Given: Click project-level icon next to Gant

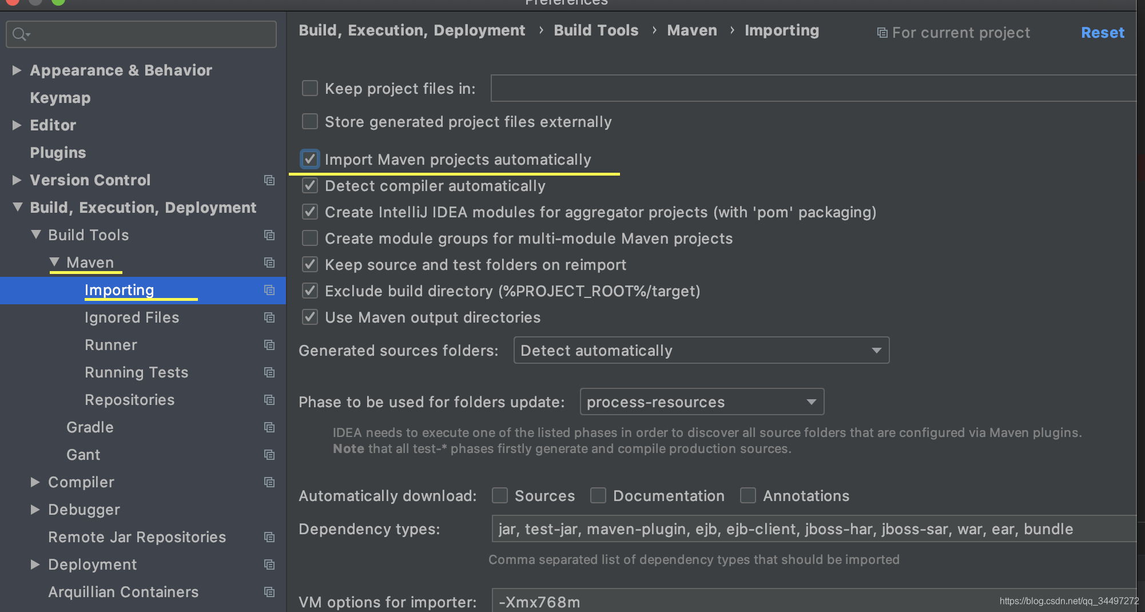Looking at the screenshot, I should 269,455.
